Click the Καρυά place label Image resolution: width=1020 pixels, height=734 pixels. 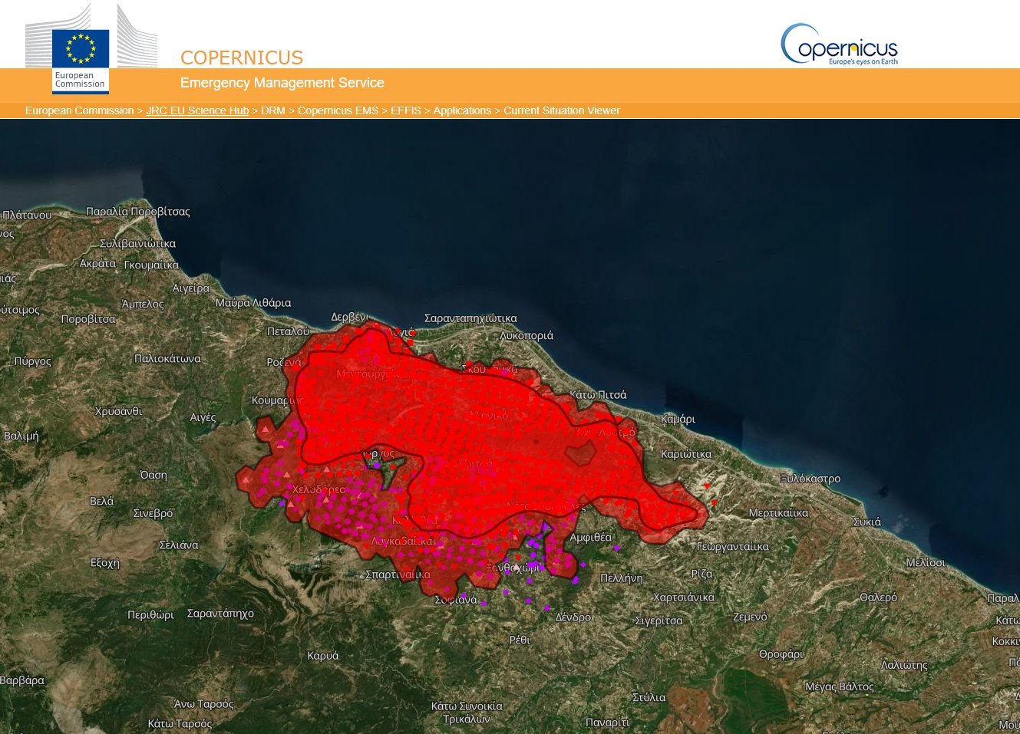[322, 656]
